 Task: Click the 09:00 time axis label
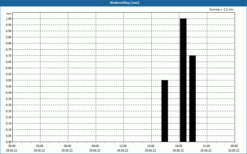(95, 146)
